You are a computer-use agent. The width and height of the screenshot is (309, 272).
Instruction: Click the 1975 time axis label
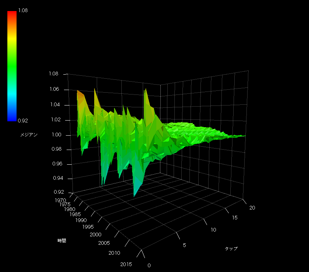click(x=65, y=204)
